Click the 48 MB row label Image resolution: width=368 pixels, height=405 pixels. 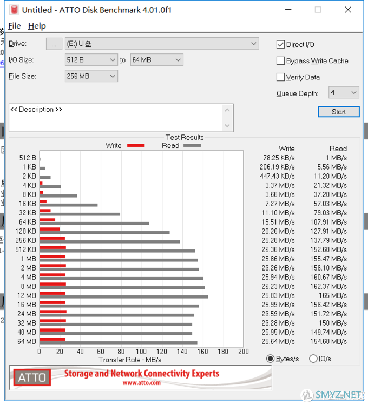click(27, 332)
